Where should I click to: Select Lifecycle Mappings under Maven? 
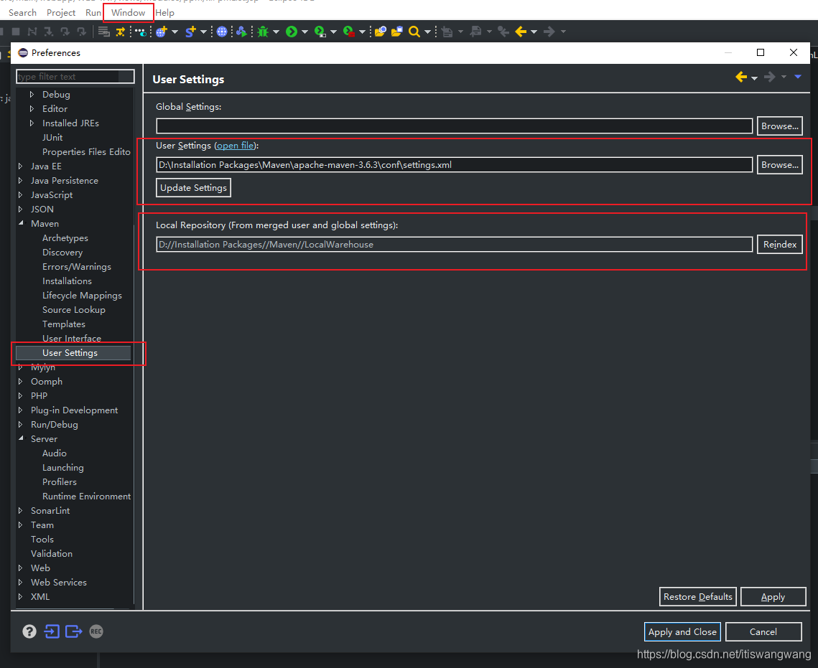point(82,296)
